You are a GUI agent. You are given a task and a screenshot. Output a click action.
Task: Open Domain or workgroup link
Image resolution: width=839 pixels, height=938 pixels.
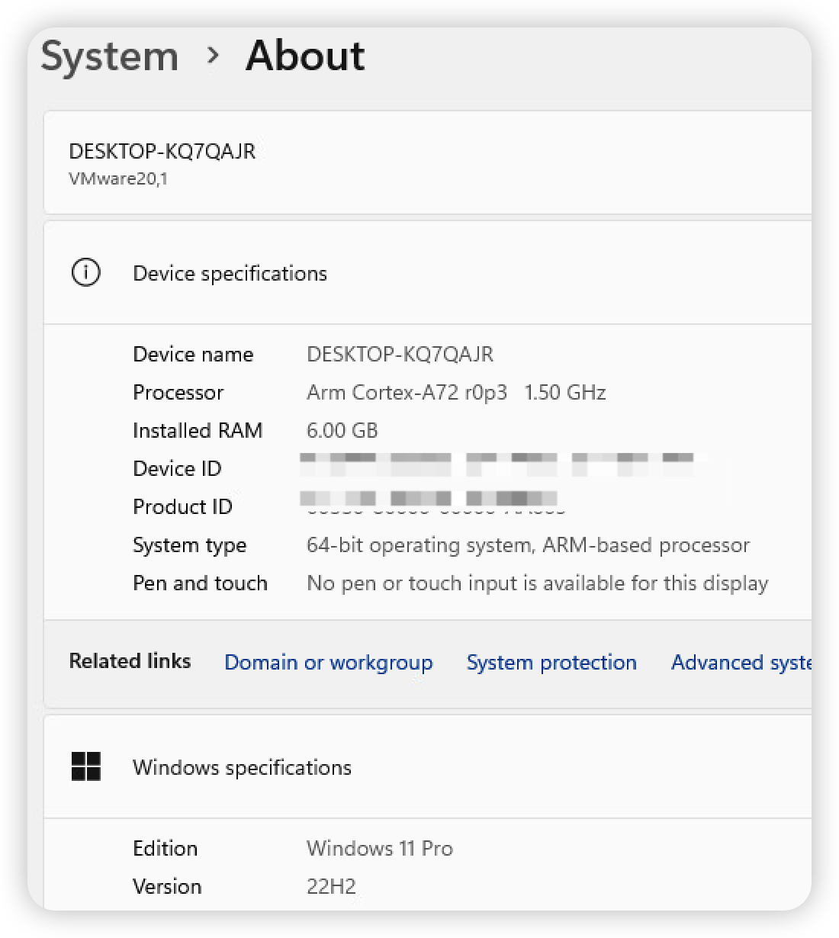pyautogui.click(x=329, y=662)
